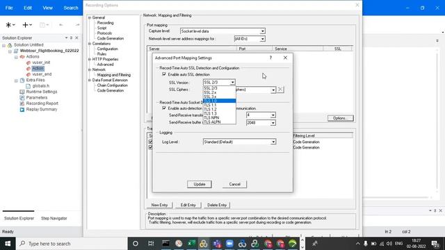
Task: Click the New Entry button
Action: (159, 205)
